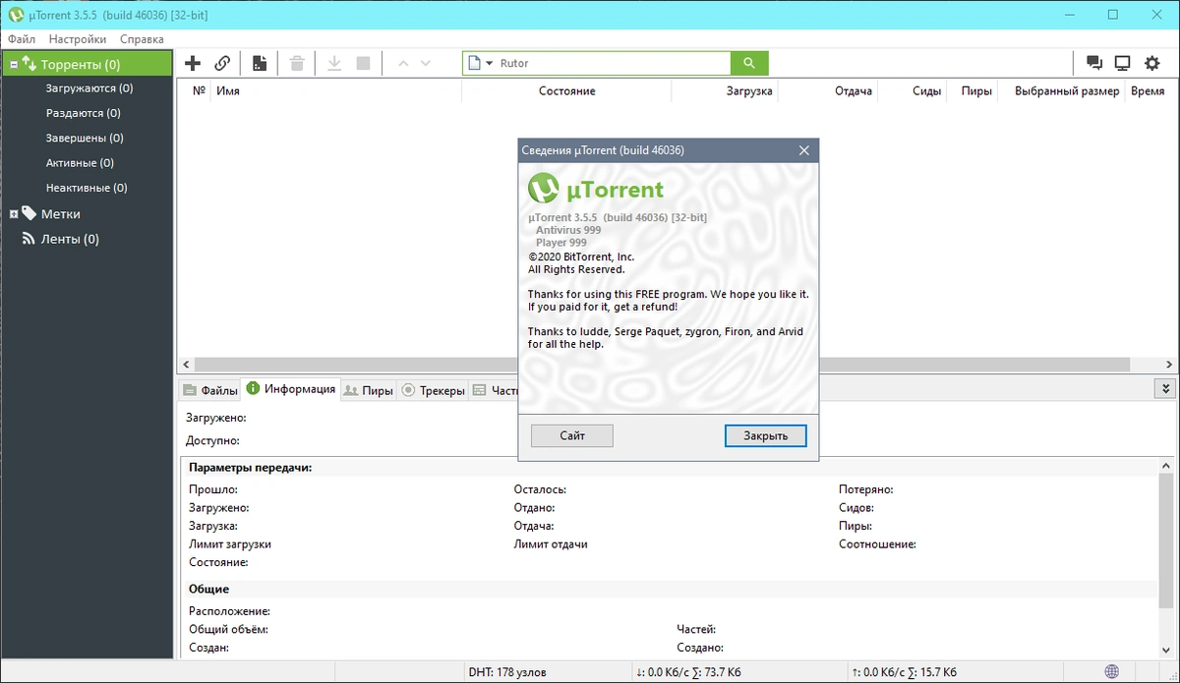The image size is (1180, 683).
Task: Select Неактивные (0) category
Action: (87, 188)
